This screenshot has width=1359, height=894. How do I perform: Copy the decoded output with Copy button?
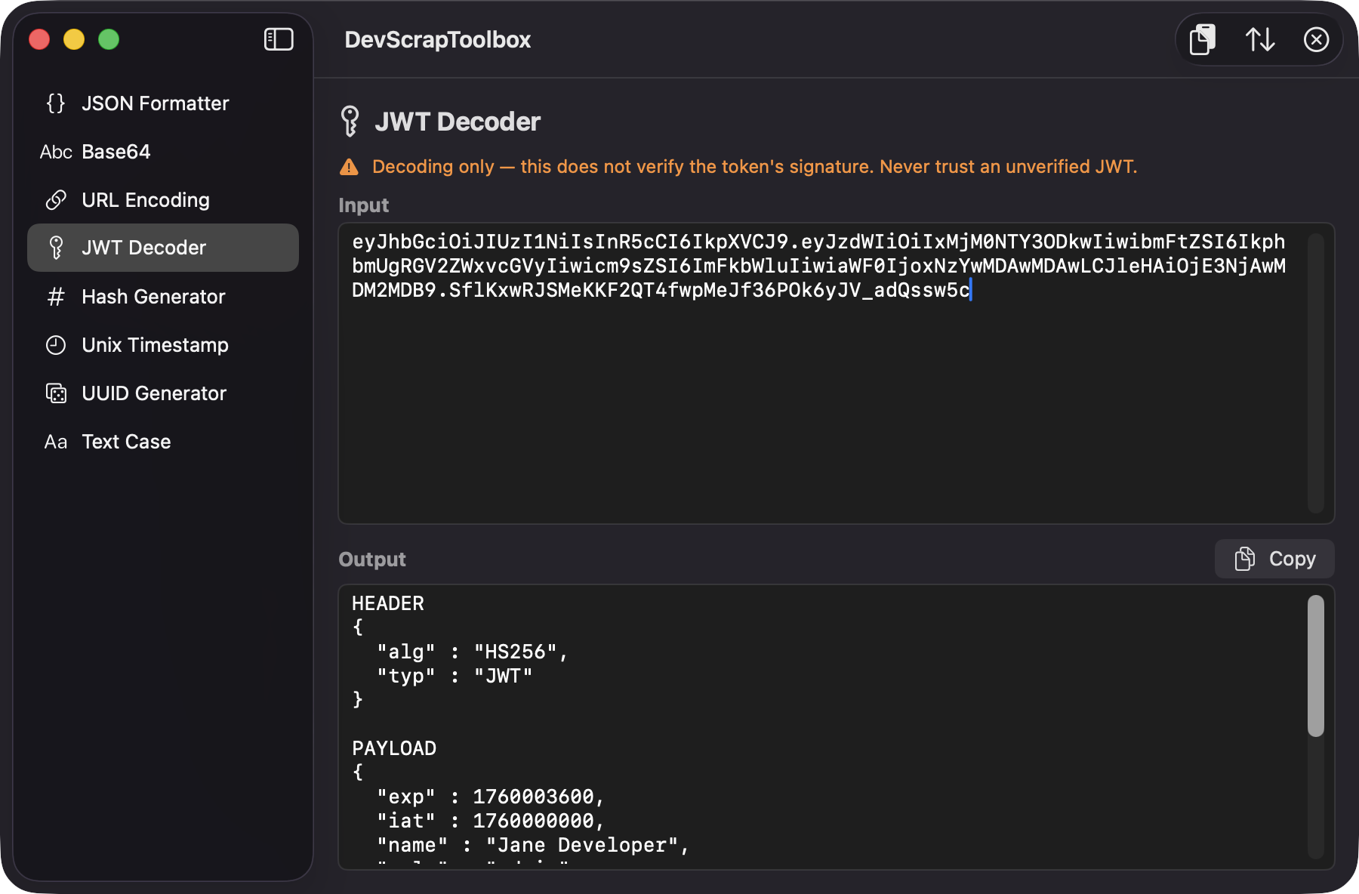1274,559
